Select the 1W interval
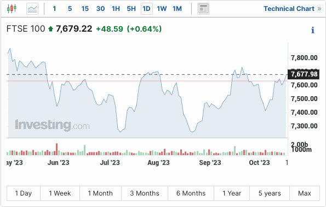Screen dimensions: 326x207 [x=162, y=9]
